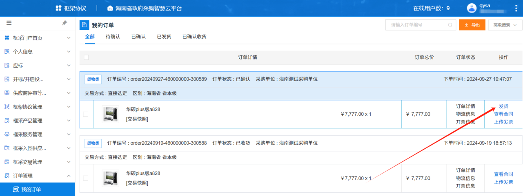Click 华硕plus版a828 name in order 300589
This screenshot has width=523, height=196.
click(x=143, y=109)
